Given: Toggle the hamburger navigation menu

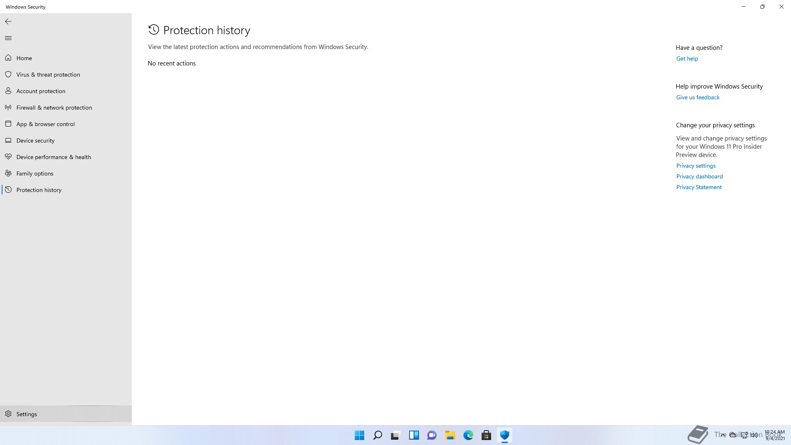Looking at the screenshot, I should click(8, 38).
